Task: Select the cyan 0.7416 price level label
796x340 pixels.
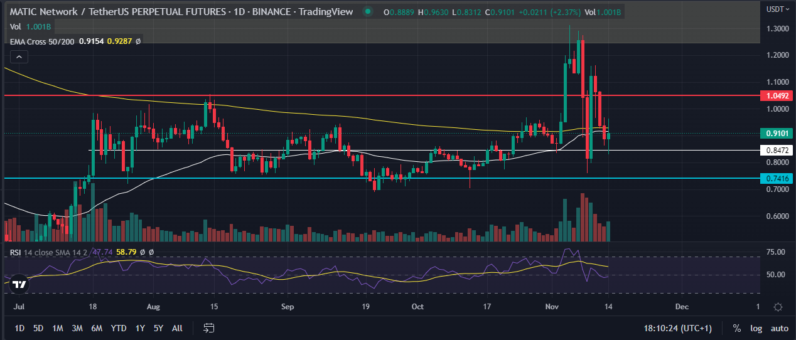Action: pos(777,178)
